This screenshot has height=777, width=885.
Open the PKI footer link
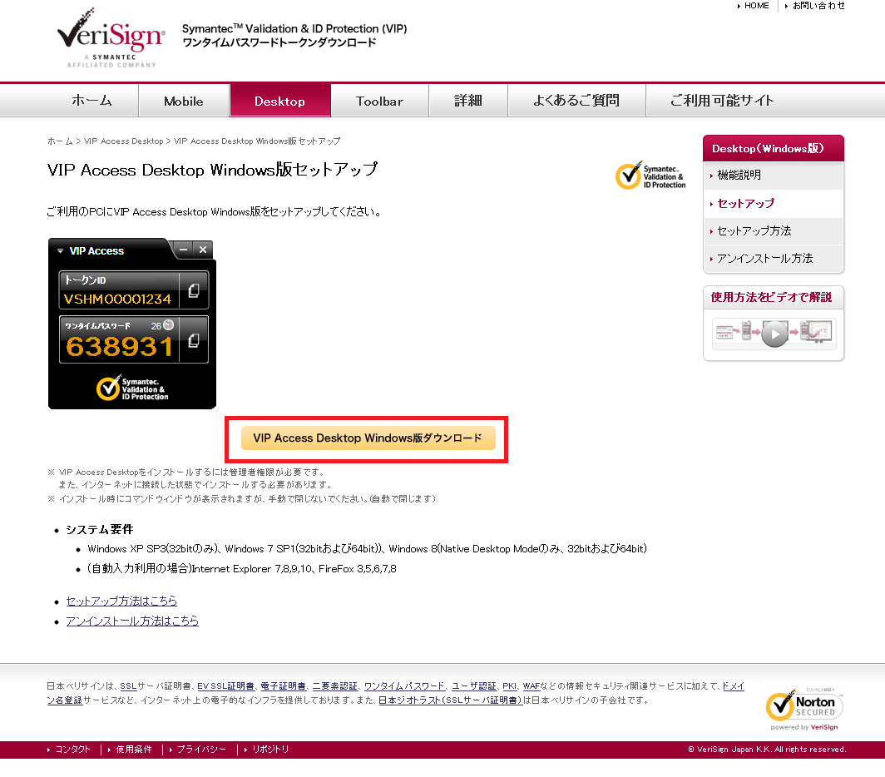point(510,686)
